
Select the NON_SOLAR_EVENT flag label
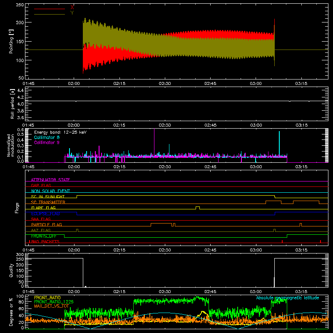pos(50,191)
